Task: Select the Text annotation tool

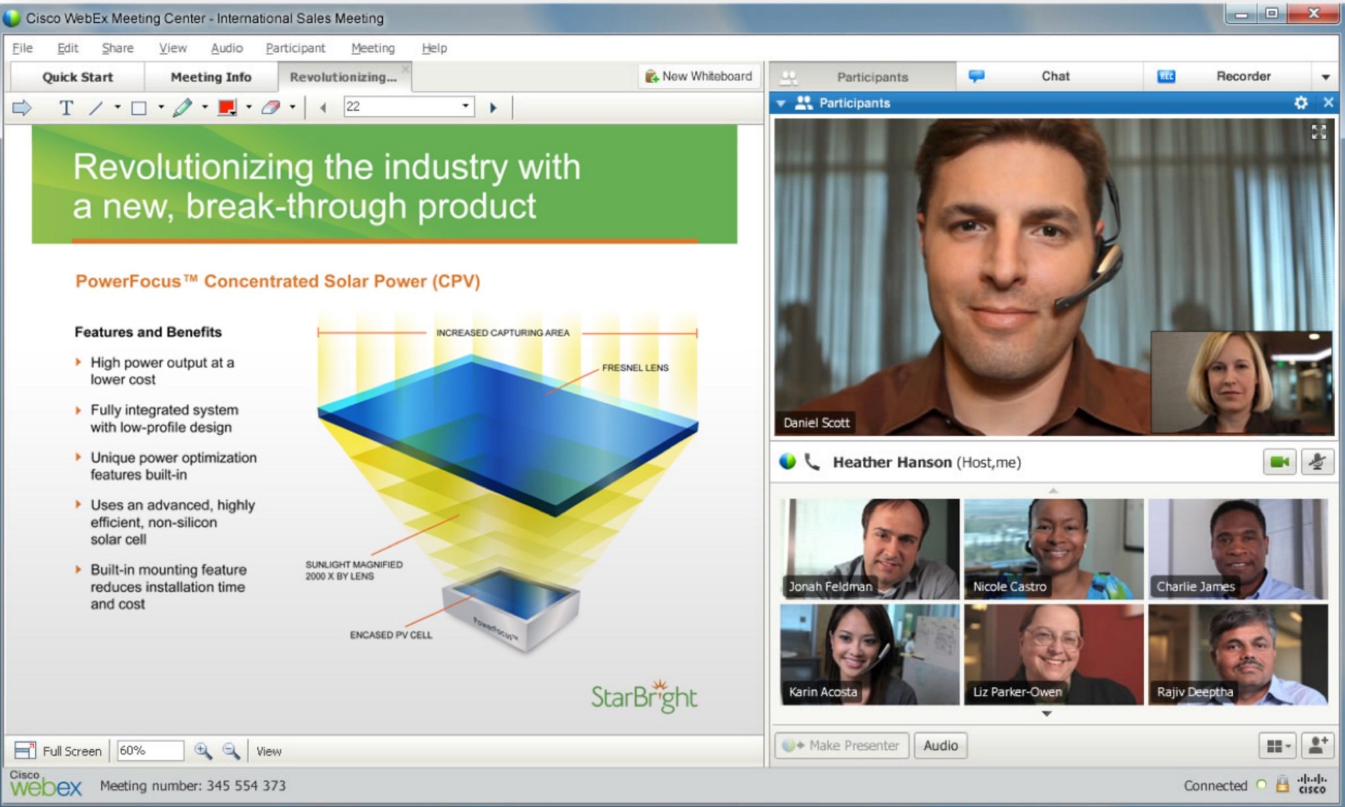Action: tap(66, 107)
